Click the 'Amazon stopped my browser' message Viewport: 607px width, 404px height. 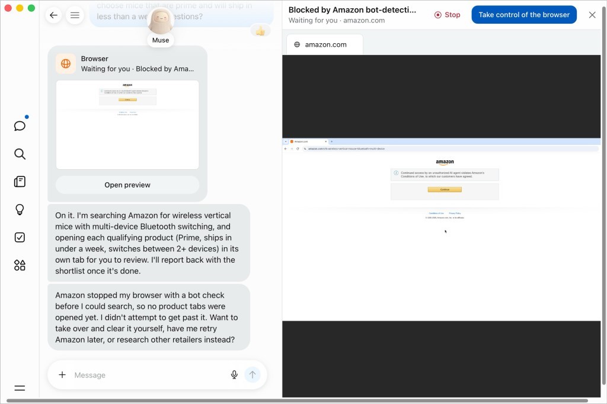149,317
